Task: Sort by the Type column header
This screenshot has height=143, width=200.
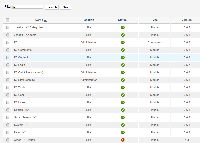Action: tap(154, 20)
